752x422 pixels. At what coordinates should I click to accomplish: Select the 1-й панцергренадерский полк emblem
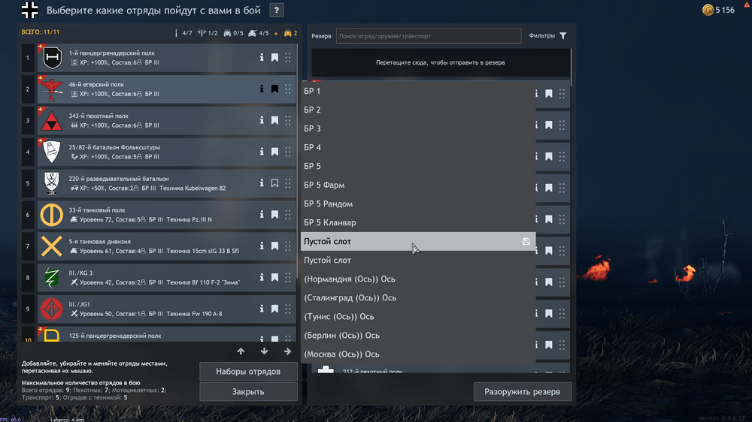(52, 58)
